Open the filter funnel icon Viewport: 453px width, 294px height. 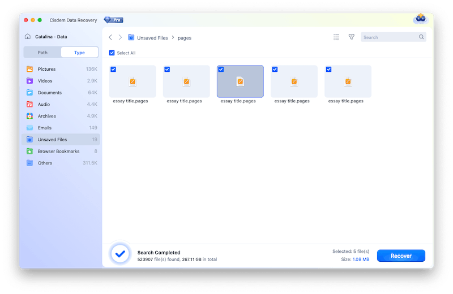point(351,37)
